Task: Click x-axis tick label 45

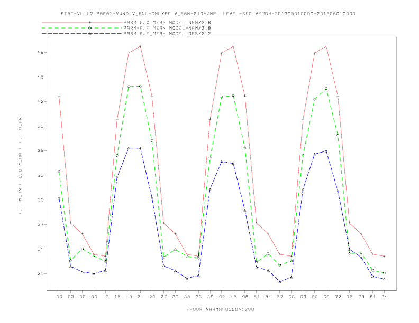Action: point(233,297)
